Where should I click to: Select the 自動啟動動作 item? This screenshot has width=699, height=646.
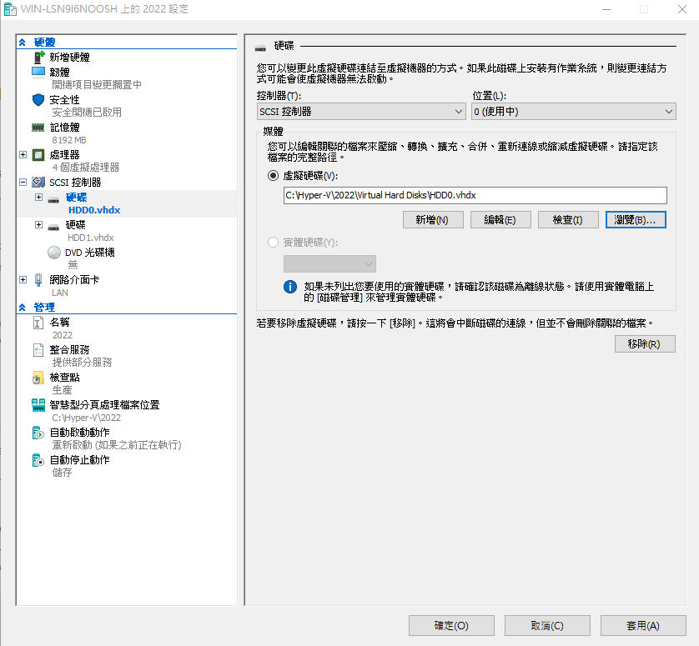coord(80,433)
